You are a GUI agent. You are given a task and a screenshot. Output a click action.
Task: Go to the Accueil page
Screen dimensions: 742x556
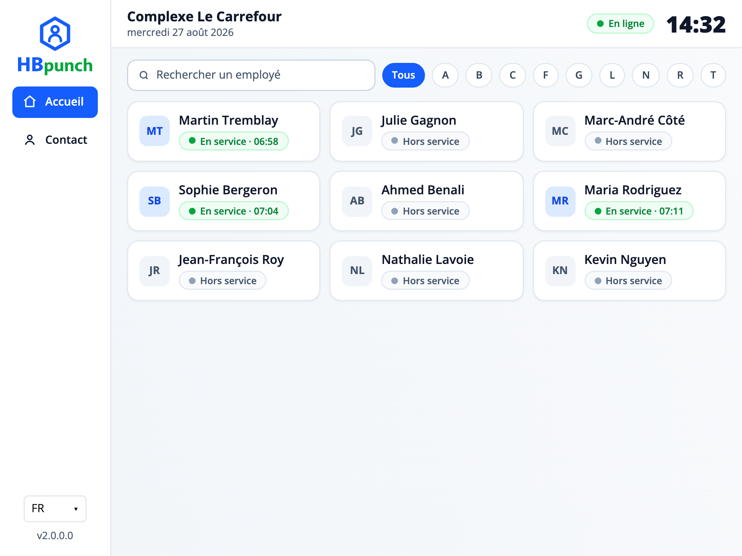(55, 102)
